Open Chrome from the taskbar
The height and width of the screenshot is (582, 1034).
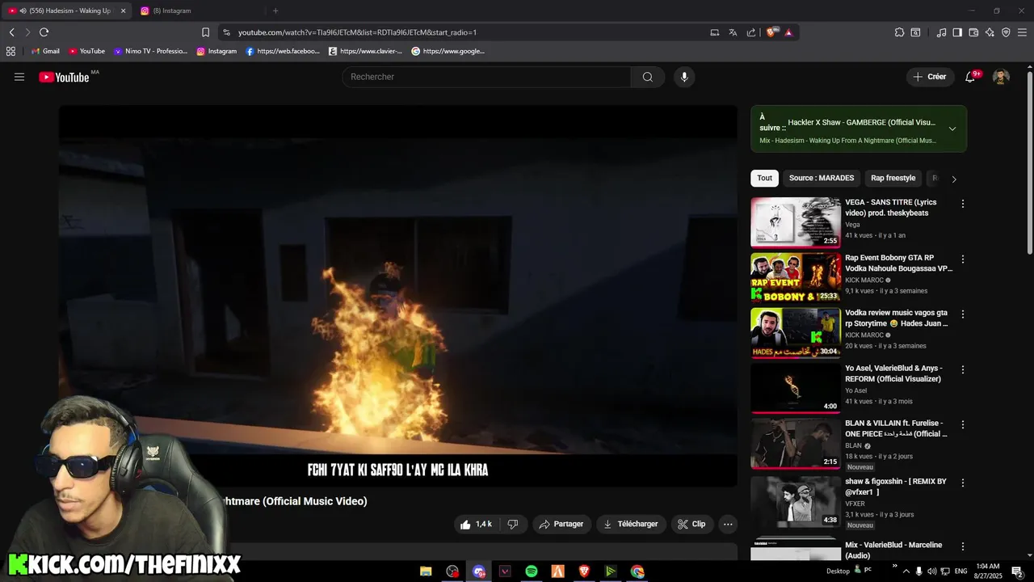[x=637, y=571]
